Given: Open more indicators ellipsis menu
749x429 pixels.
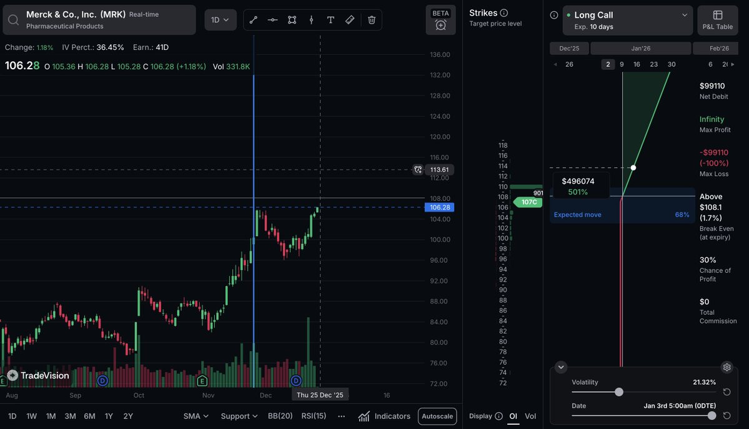Looking at the screenshot, I should click(341, 416).
